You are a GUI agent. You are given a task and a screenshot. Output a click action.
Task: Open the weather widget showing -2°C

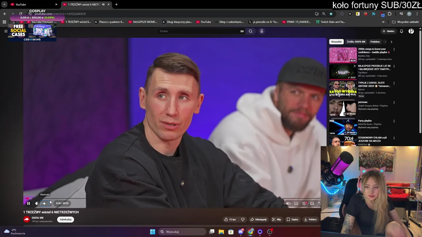tap(15, 232)
